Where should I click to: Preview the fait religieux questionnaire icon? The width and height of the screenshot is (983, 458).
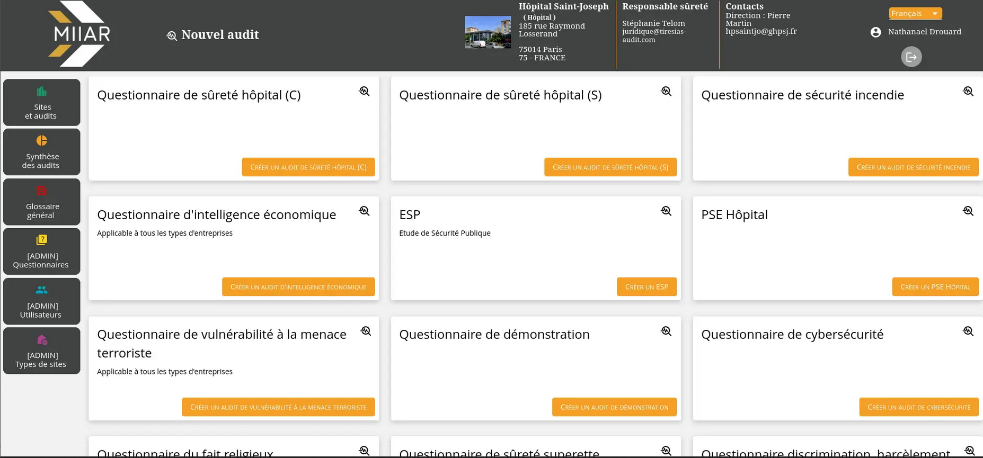tap(364, 451)
